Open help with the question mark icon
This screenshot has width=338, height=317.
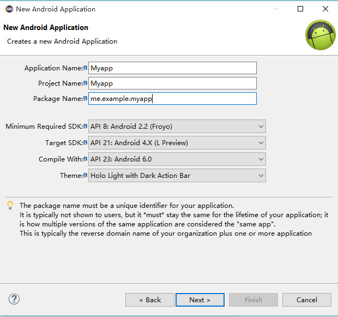click(14, 299)
